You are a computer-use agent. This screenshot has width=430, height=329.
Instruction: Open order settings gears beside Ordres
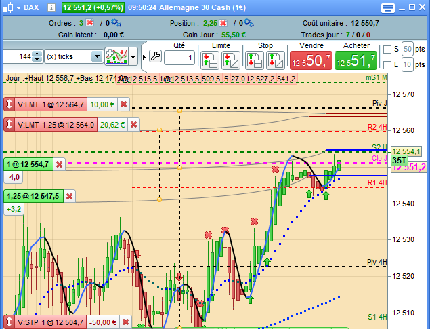coord(116,23)
